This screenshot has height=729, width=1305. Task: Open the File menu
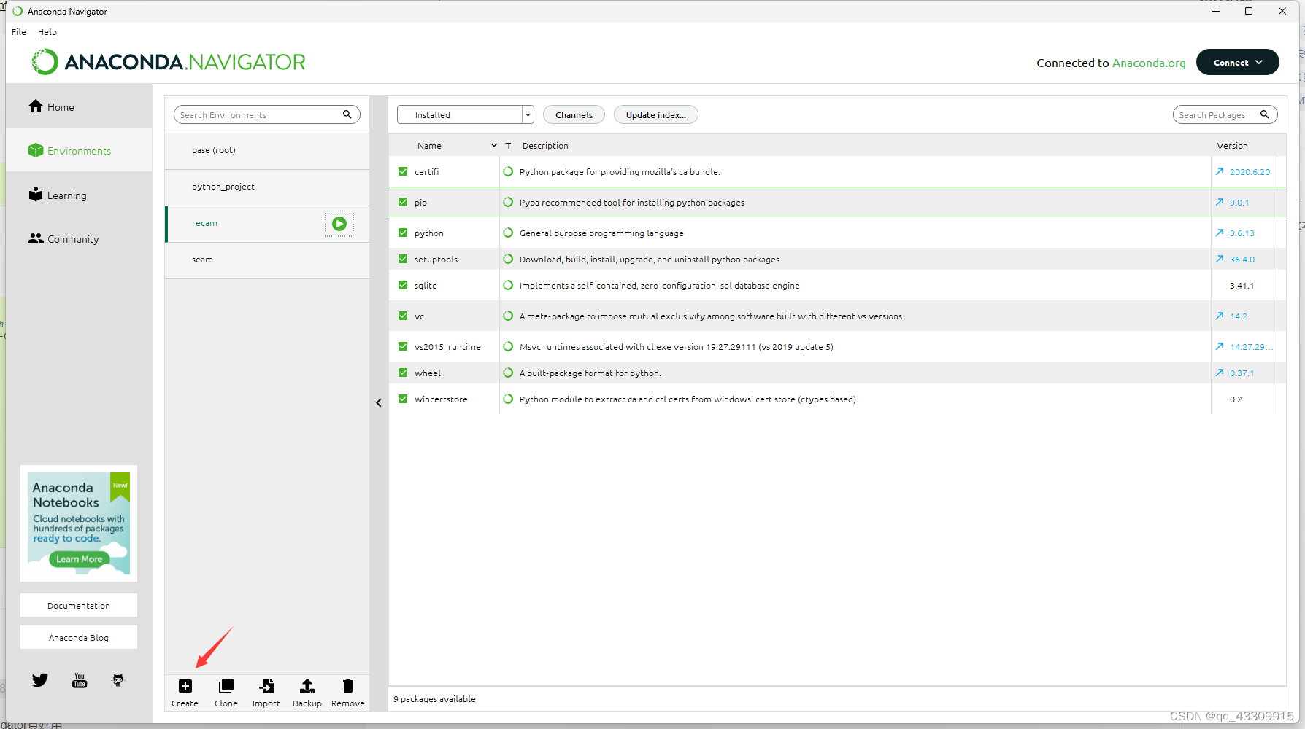tap(19, 32)
